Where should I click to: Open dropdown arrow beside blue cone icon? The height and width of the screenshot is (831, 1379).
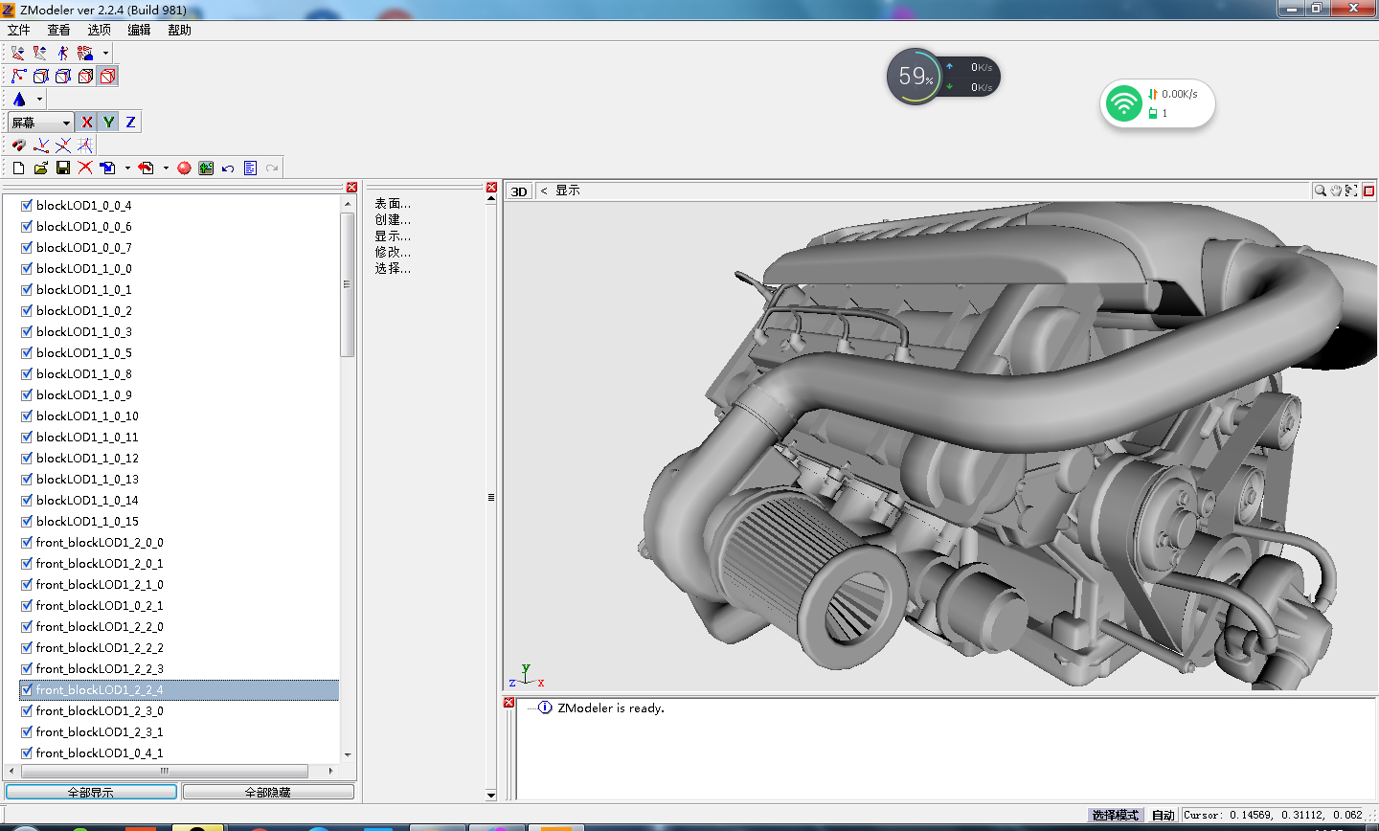[39, 99]
